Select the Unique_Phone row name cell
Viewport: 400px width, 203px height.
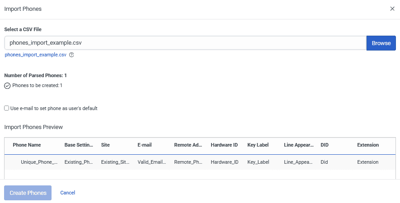[39, 162]
